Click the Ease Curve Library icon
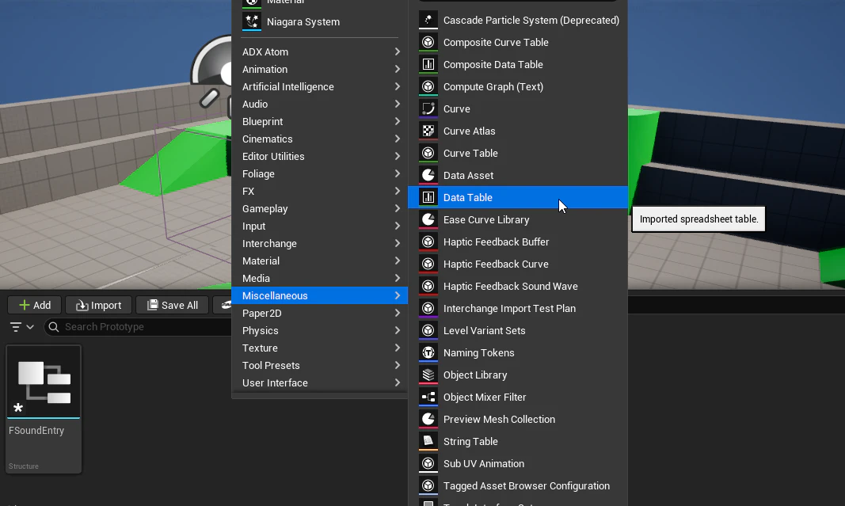The height and width of the screenshot is (506, 845). (428, 219)
